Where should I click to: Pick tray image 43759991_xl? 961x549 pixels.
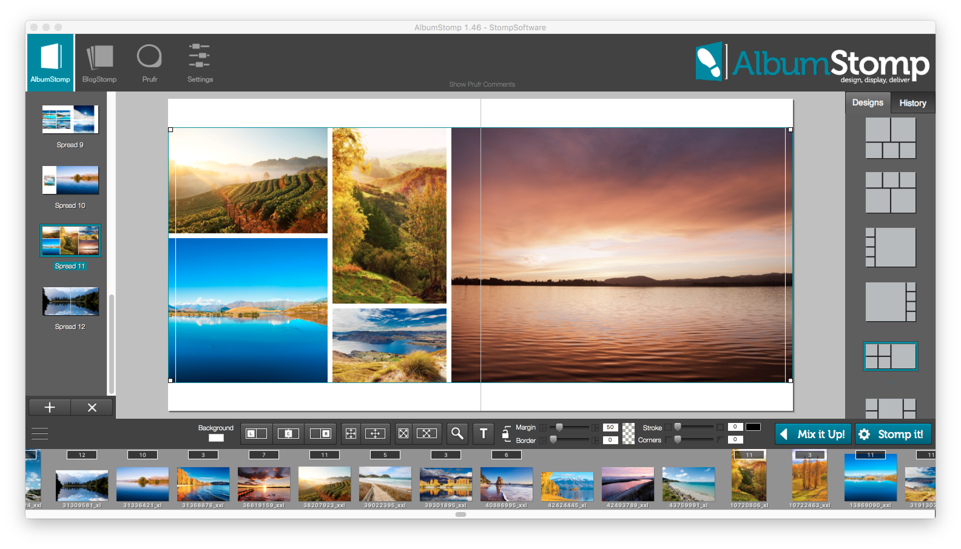[x=689, y=484]
